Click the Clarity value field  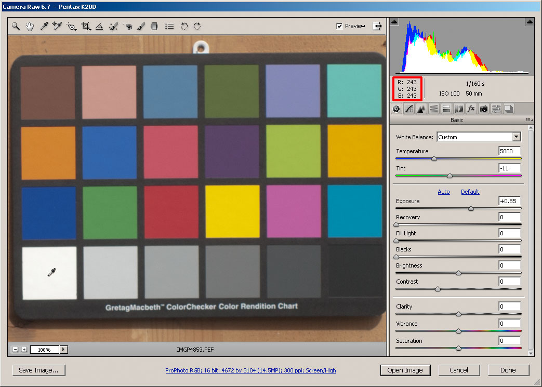click(509, 306)
